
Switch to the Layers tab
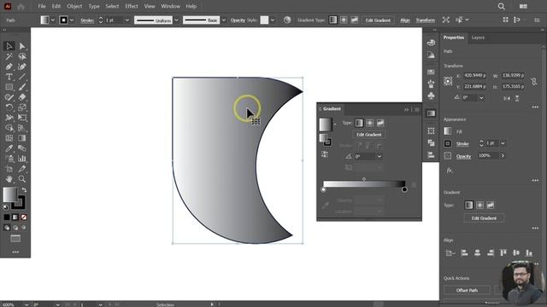pyautogui.click(x=478, y=38)
